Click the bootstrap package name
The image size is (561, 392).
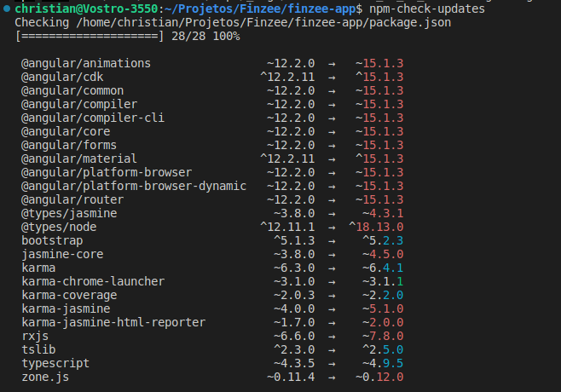52,240
